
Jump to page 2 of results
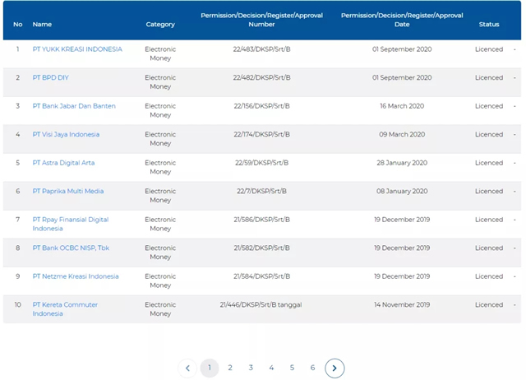230,368
